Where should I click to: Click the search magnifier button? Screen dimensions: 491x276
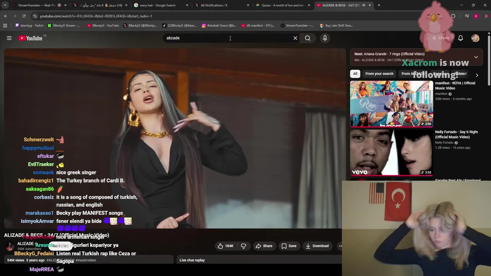(x=308, y=38)
